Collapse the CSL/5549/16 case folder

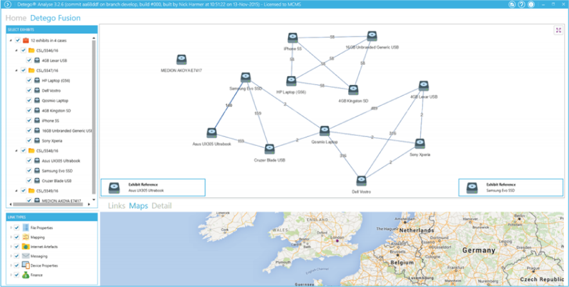(x=17, y=191)
